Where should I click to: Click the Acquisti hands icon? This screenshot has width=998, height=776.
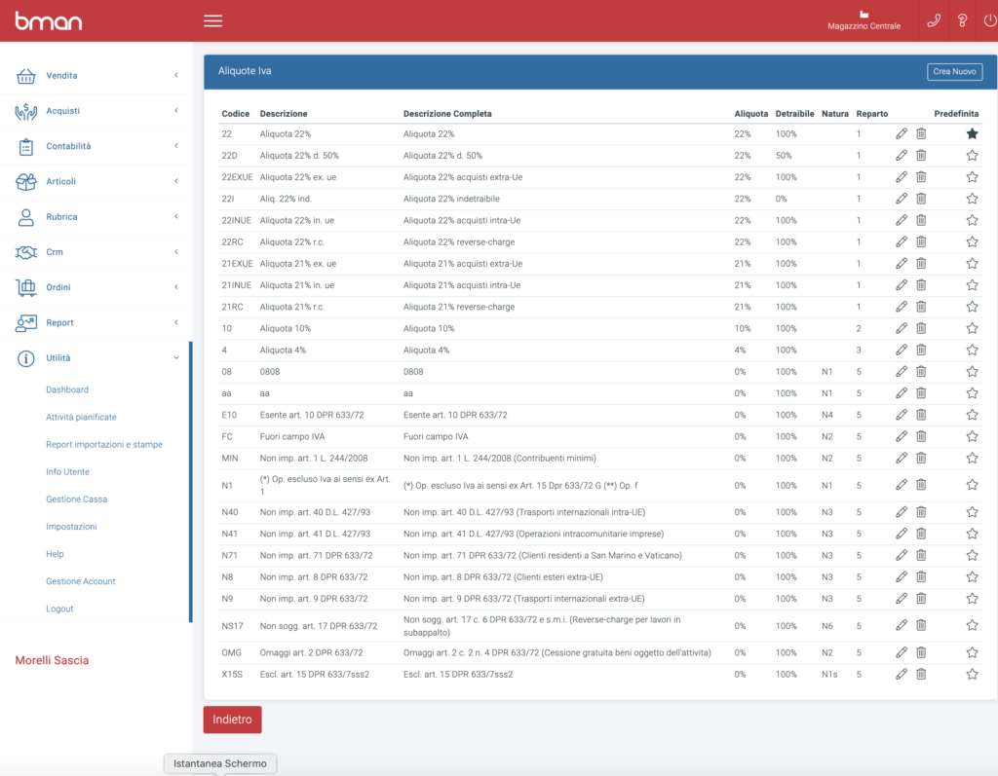pyautogui.click(x=26, y=111)
